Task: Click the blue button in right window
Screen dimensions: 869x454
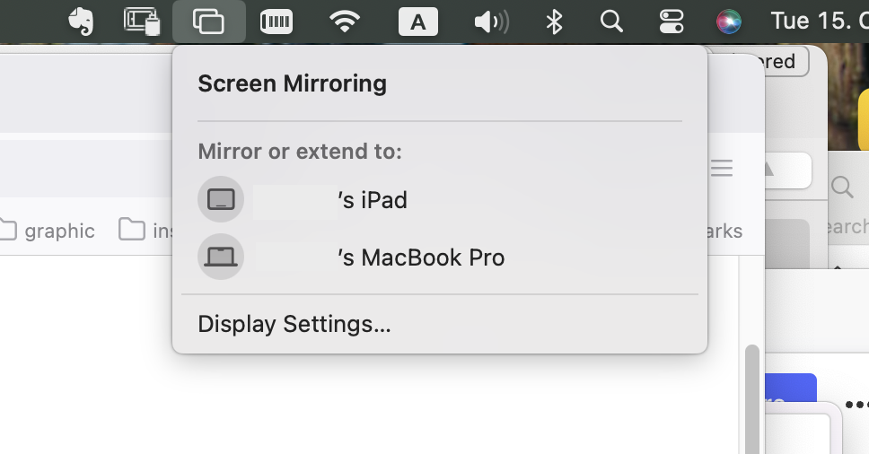Action: coord(791,388)
